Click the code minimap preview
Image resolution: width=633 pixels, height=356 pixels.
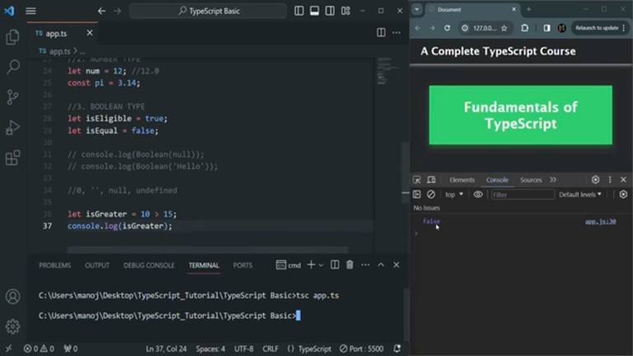pos(387,72)
